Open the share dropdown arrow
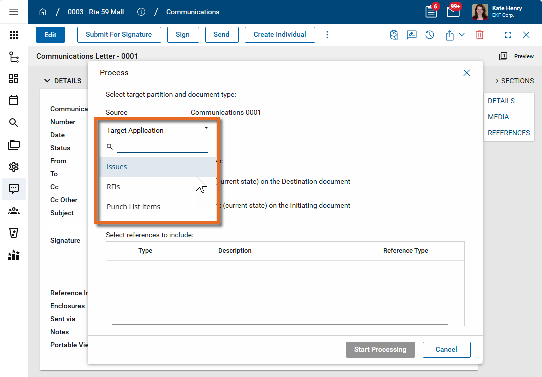This screenshot has height=377, width=542. click(x=462, y=35)
